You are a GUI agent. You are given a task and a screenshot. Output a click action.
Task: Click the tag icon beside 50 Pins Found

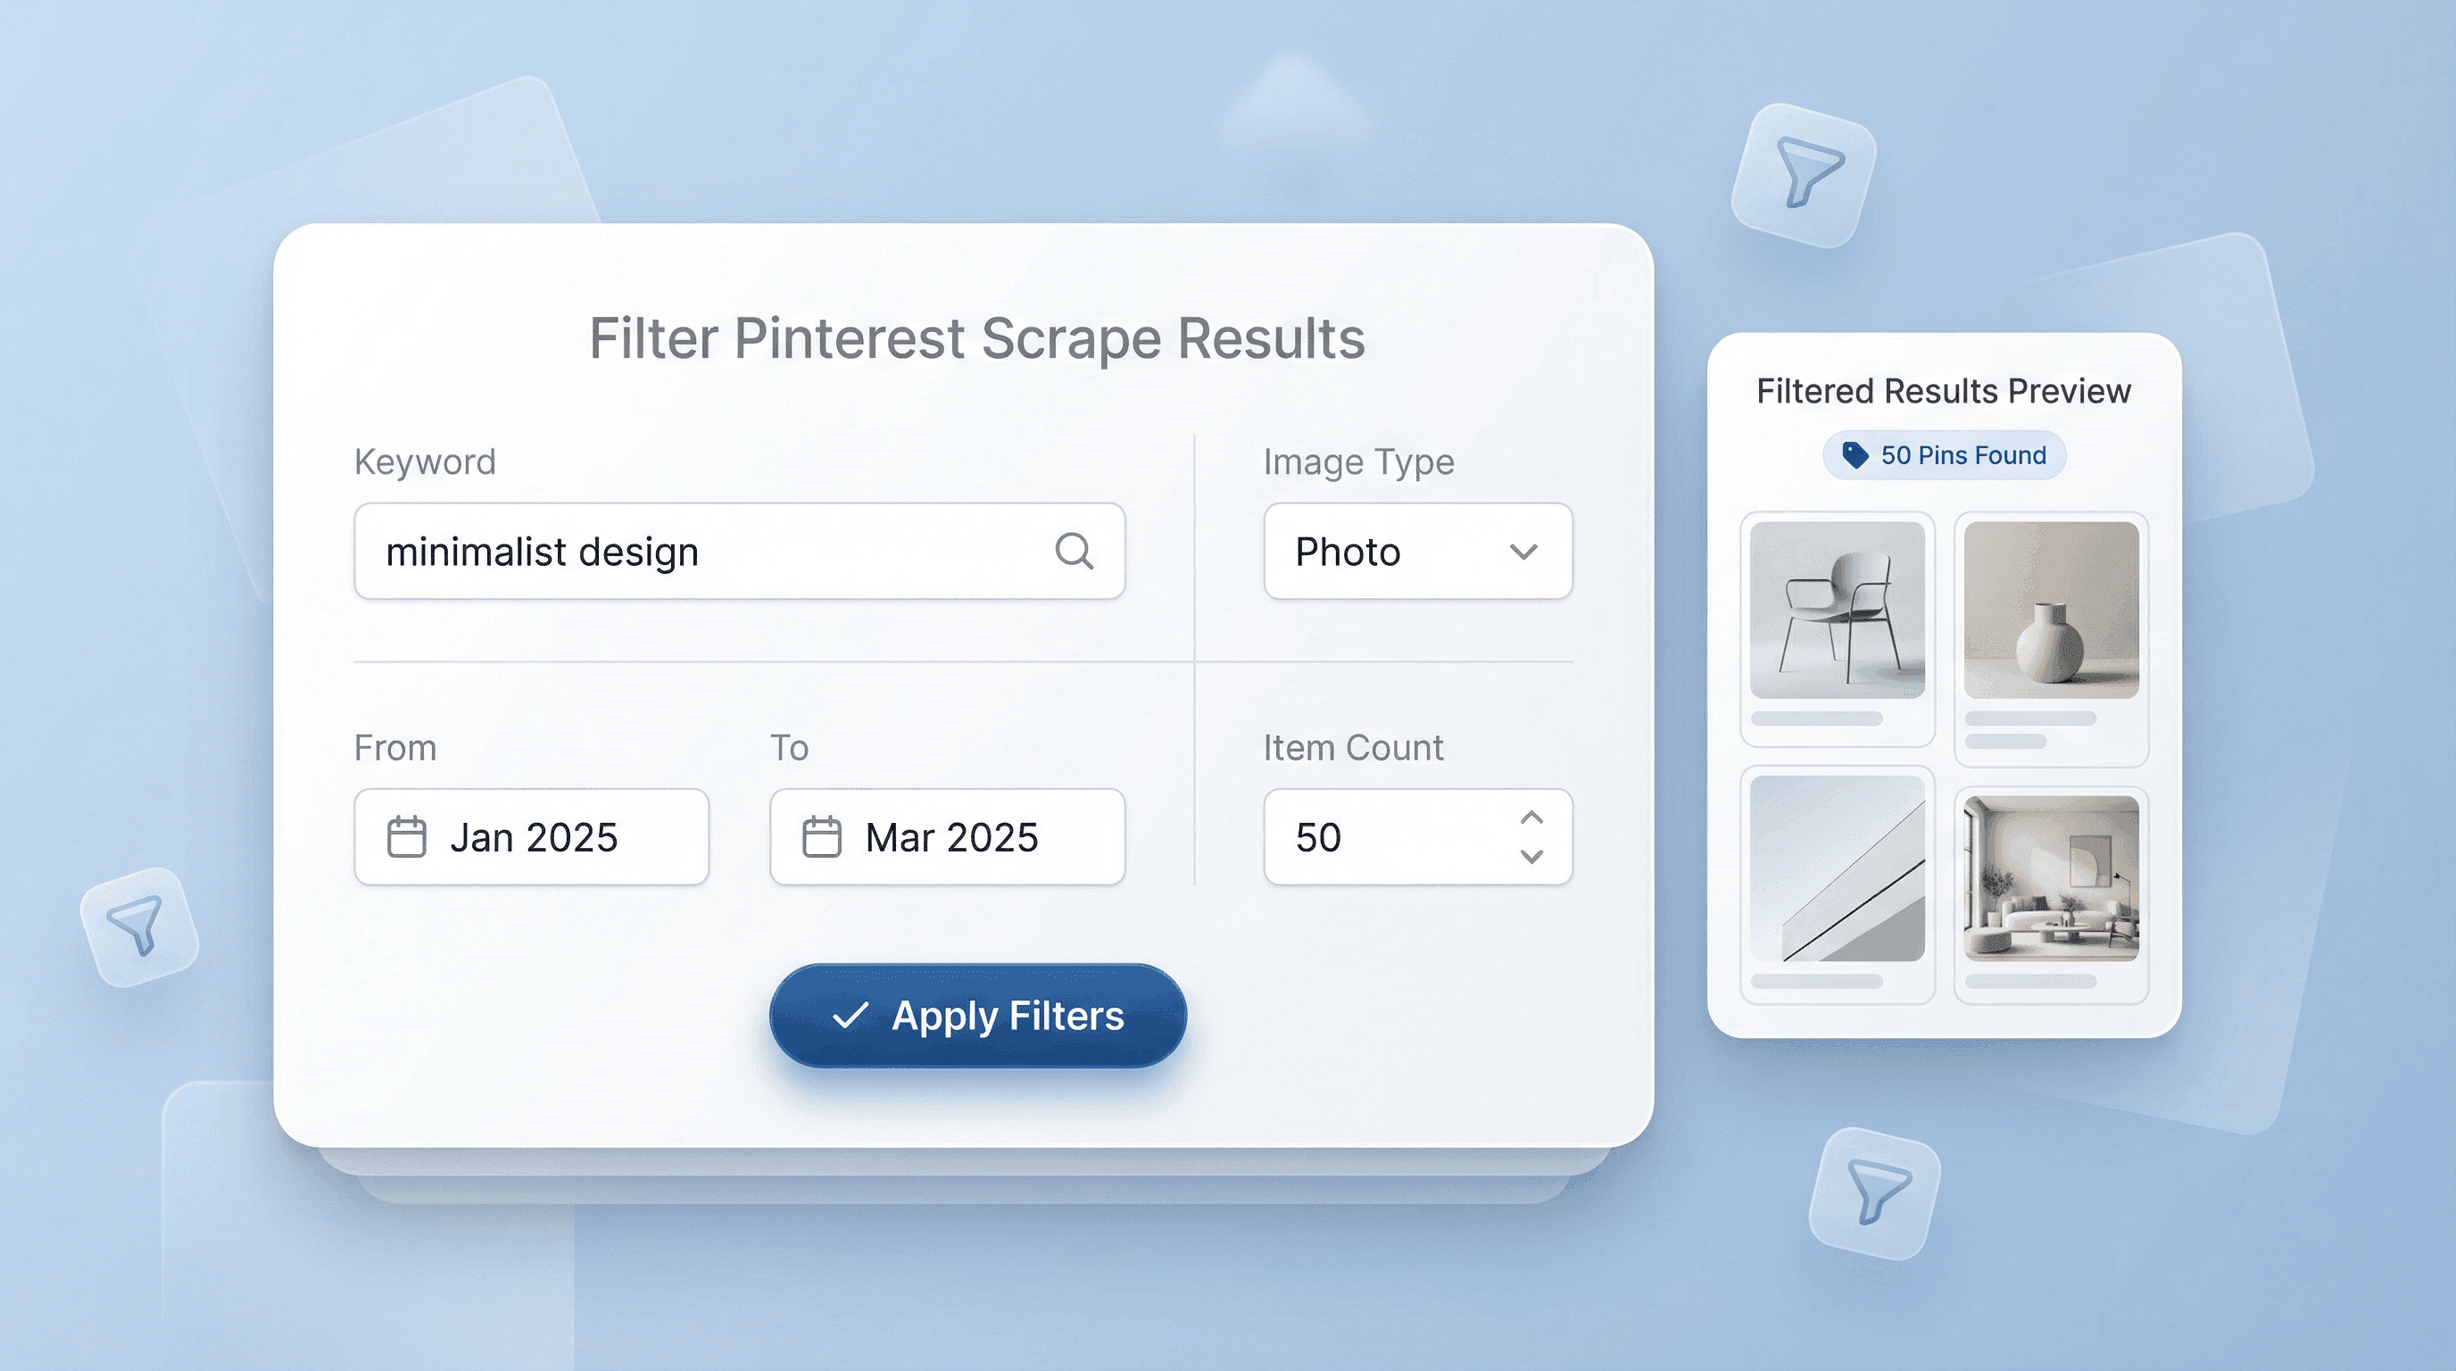coord(1854,455)
